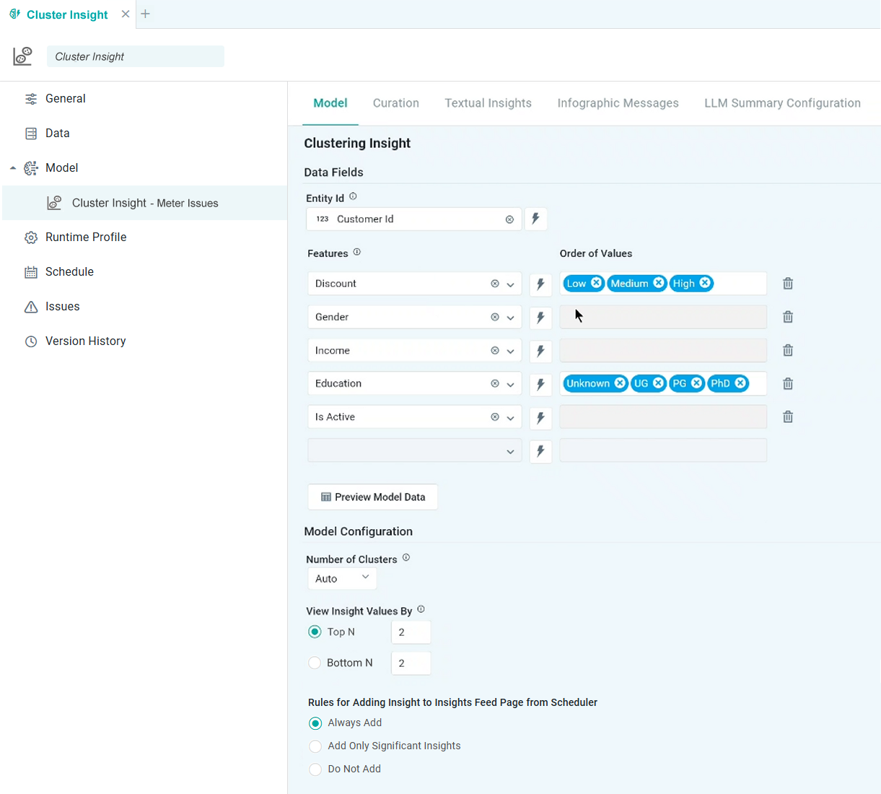Remove the PhD value chip
The image size is (881, 794).
[740, 383]
